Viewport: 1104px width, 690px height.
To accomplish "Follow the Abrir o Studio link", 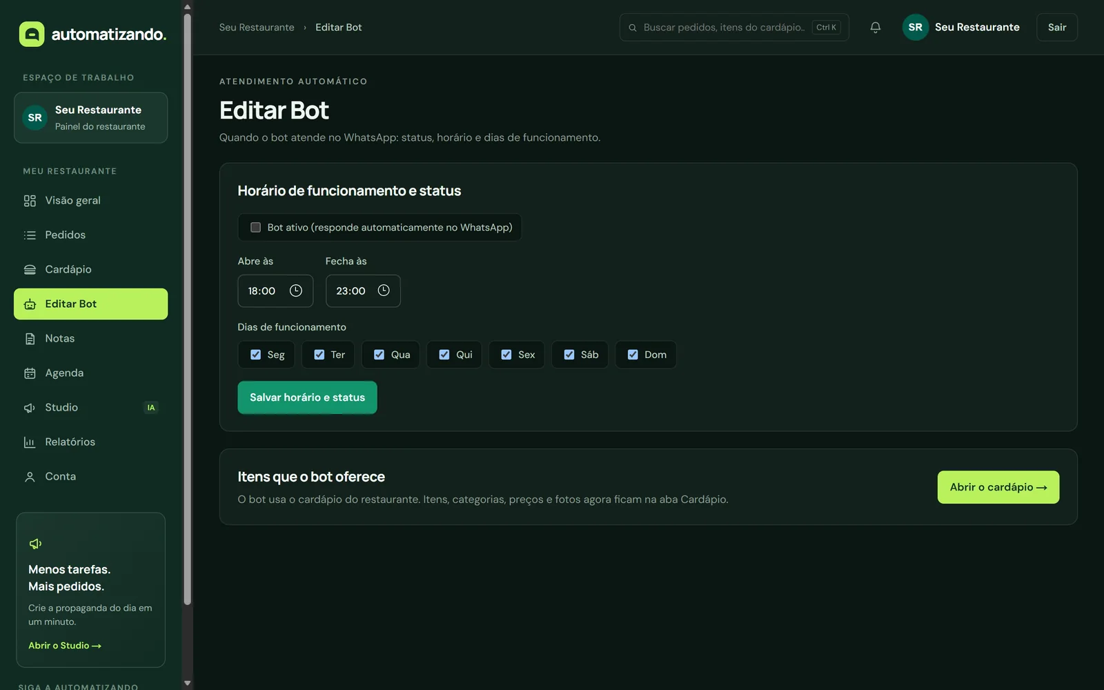I will point(65,646).
